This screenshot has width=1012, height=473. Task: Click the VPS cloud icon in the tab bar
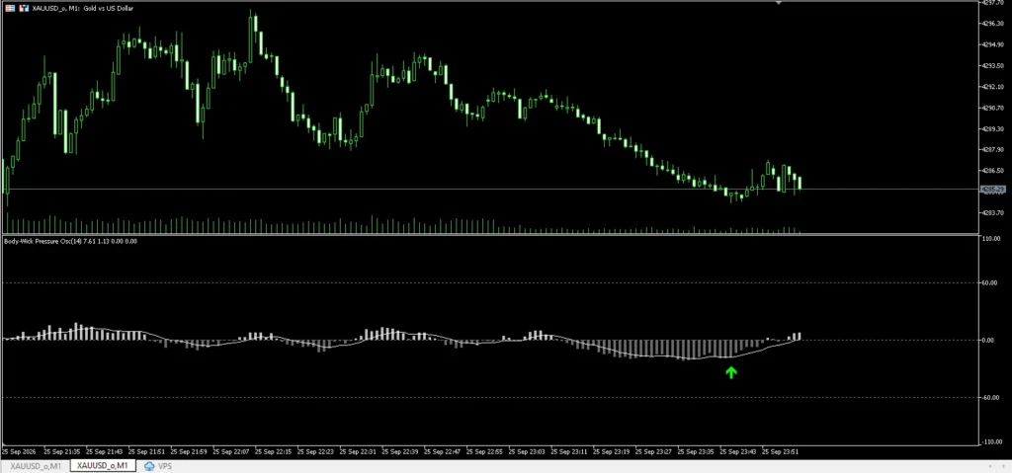pos(150,466)
